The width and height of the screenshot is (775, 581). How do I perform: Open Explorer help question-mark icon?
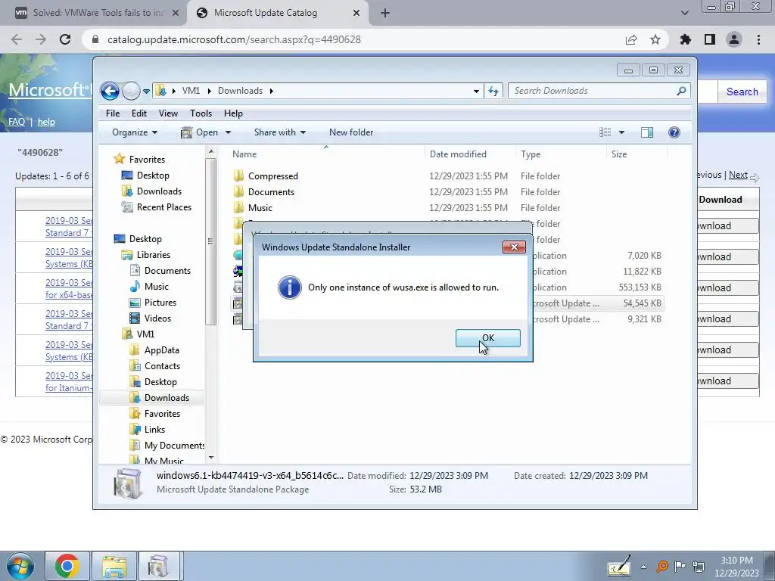[674, 132]
